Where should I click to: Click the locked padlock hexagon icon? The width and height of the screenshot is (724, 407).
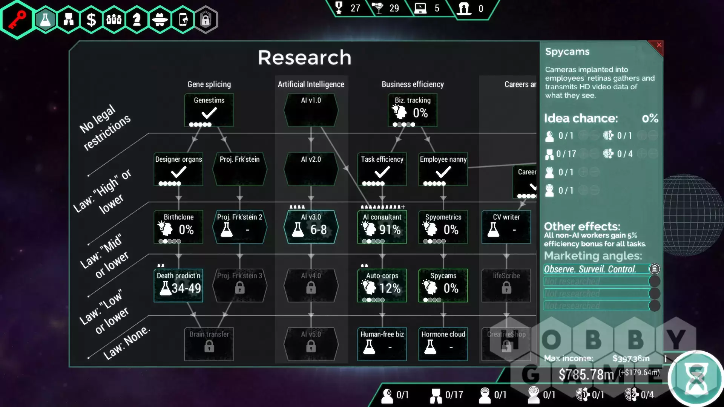(x=206, y=20)
